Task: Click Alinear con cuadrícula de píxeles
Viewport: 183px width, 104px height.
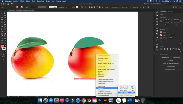Action: click(x=171, y=63)
